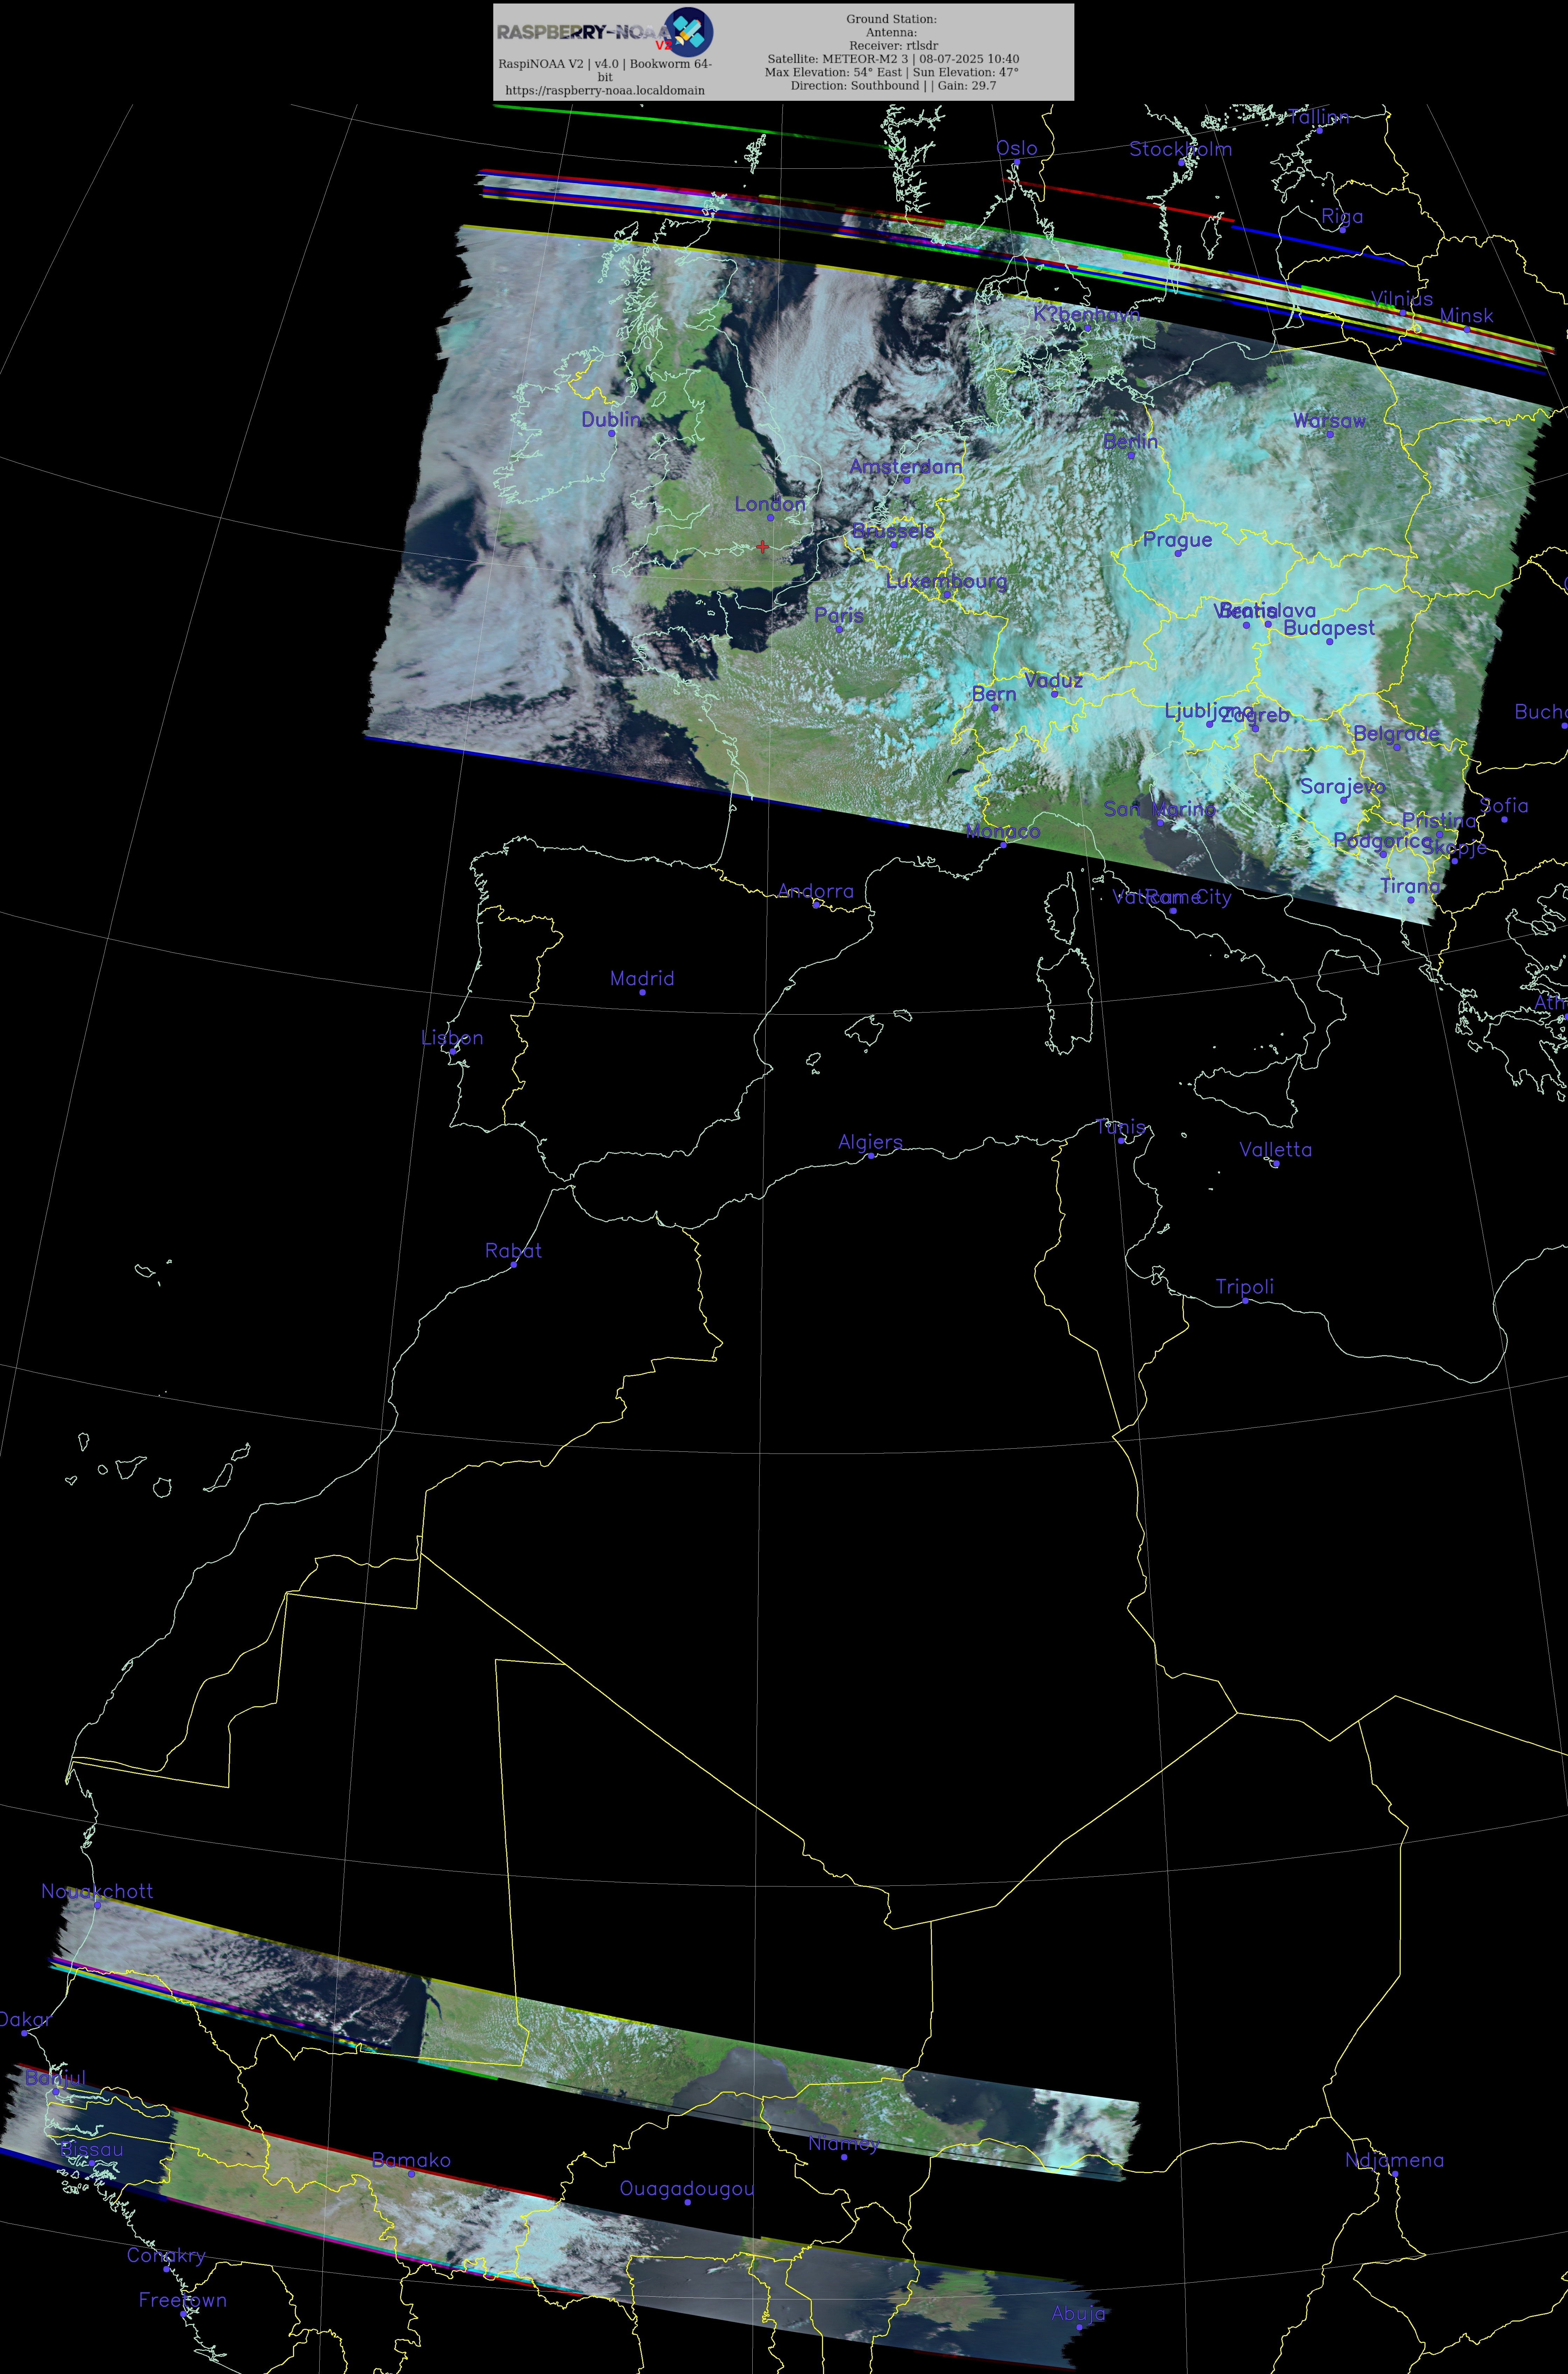Select the 'Receiver: rtlsdr' header line
The image size is (1568, 2374).
click(893, 46)
